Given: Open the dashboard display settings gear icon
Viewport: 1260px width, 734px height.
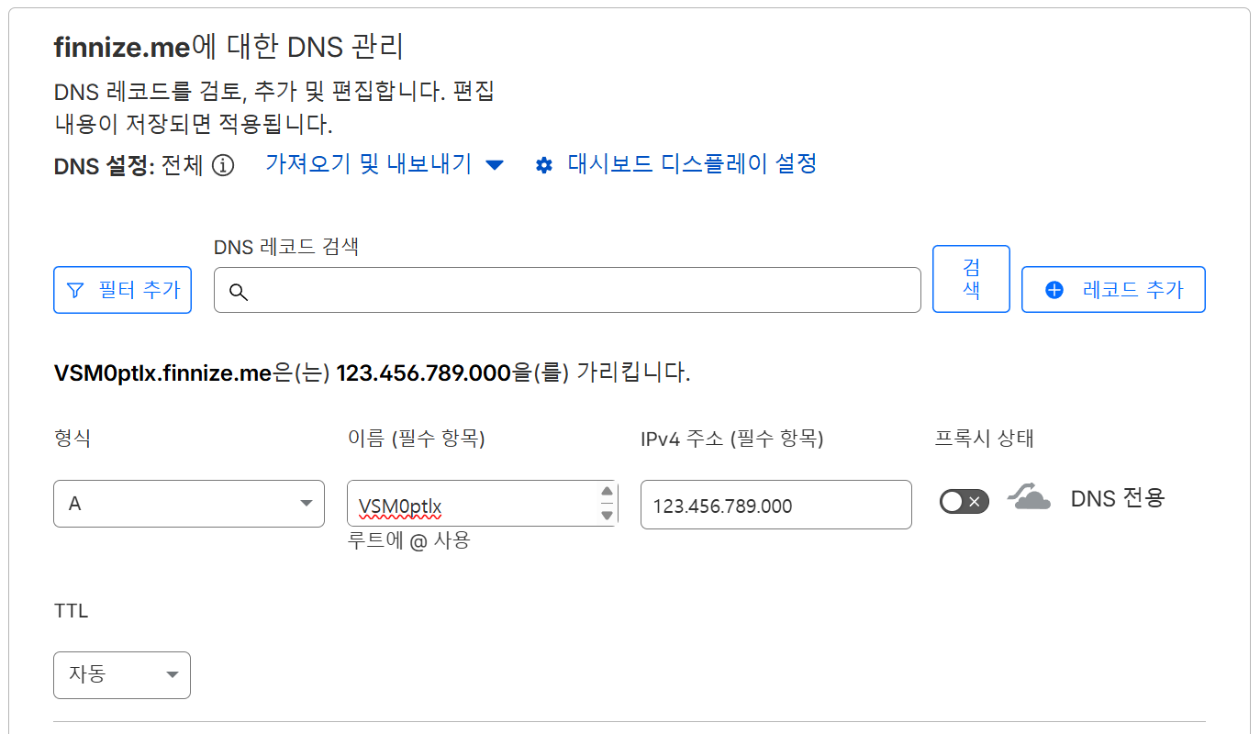Looking at the screenshot, I should pos(543,164).
